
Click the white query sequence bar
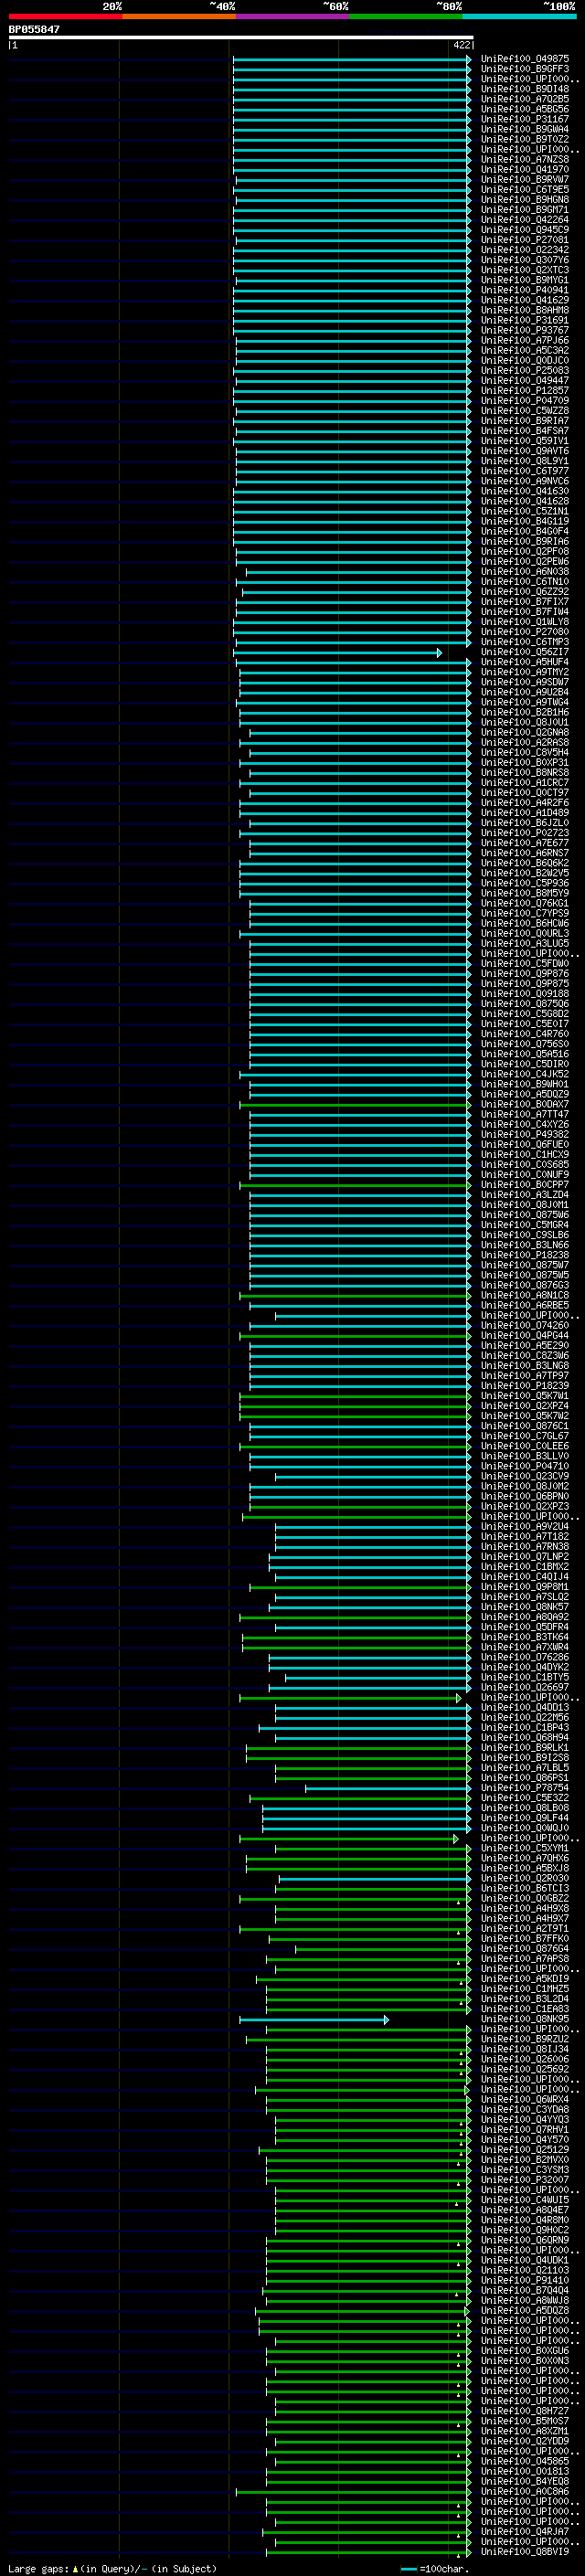coord(241,37)
